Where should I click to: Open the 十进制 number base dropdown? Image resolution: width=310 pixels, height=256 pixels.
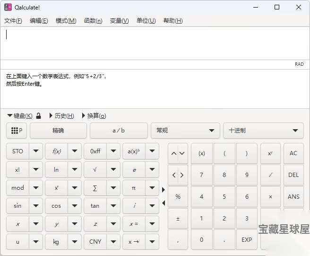coord(263,131)
